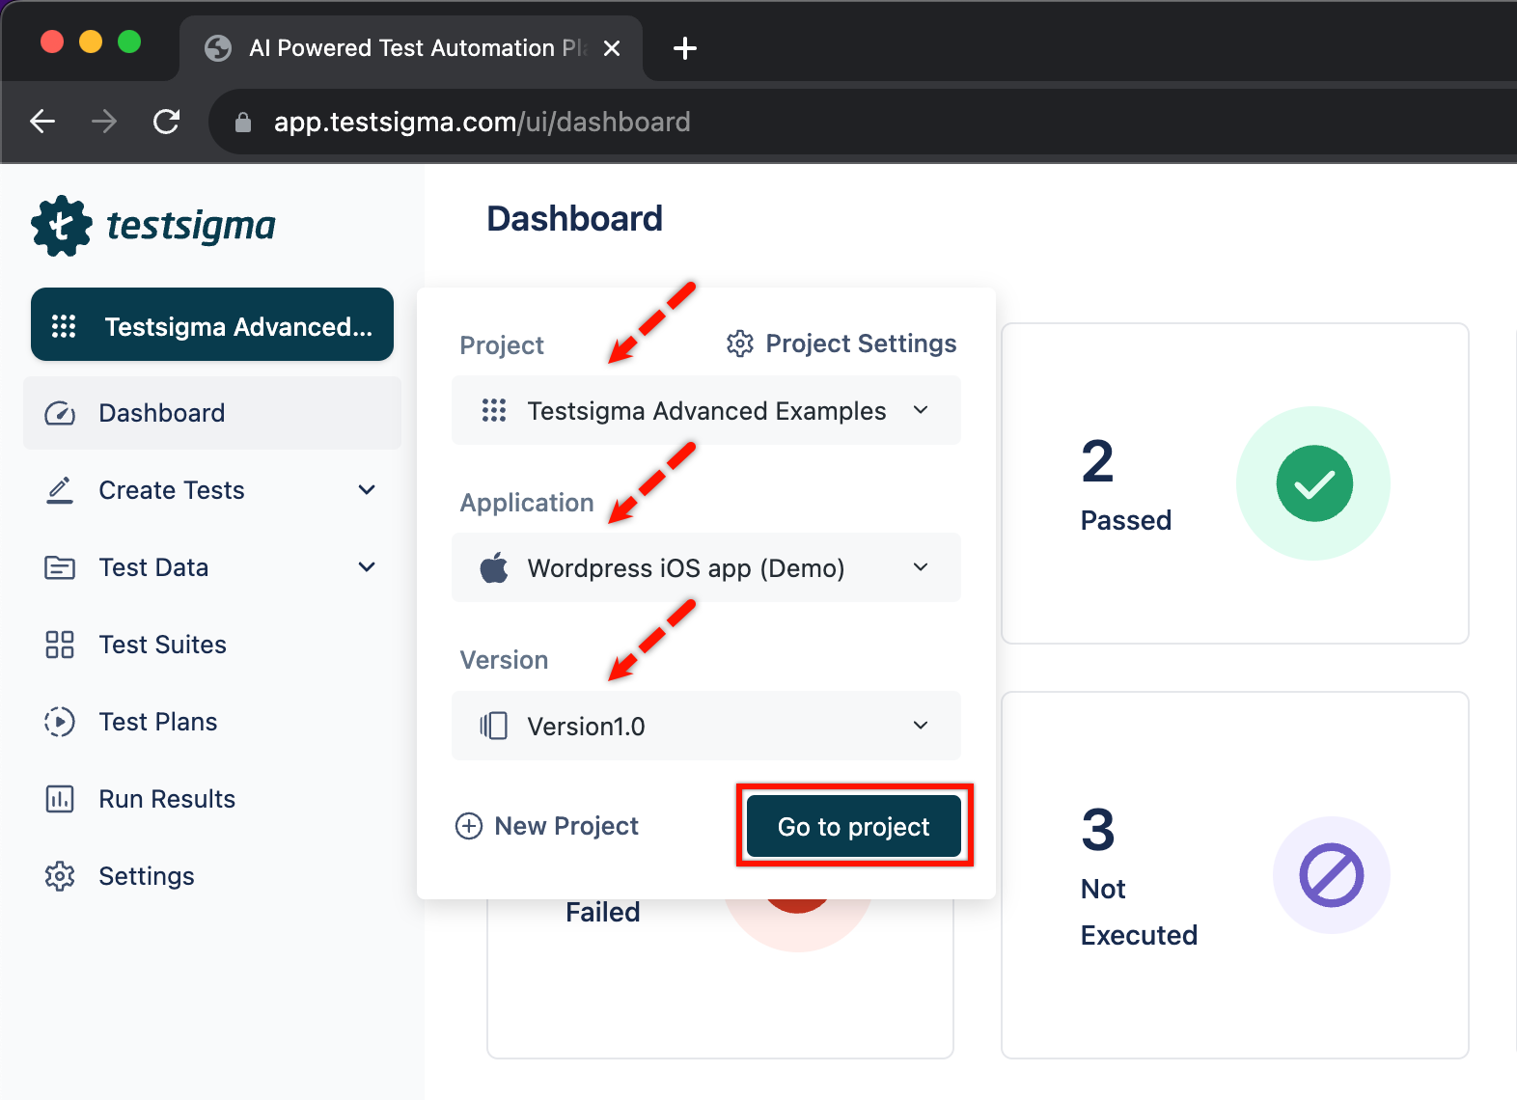Open the Testsigma Advanced project switcher button
This screenshot has width=1517, height=1100.
(212, 325)
